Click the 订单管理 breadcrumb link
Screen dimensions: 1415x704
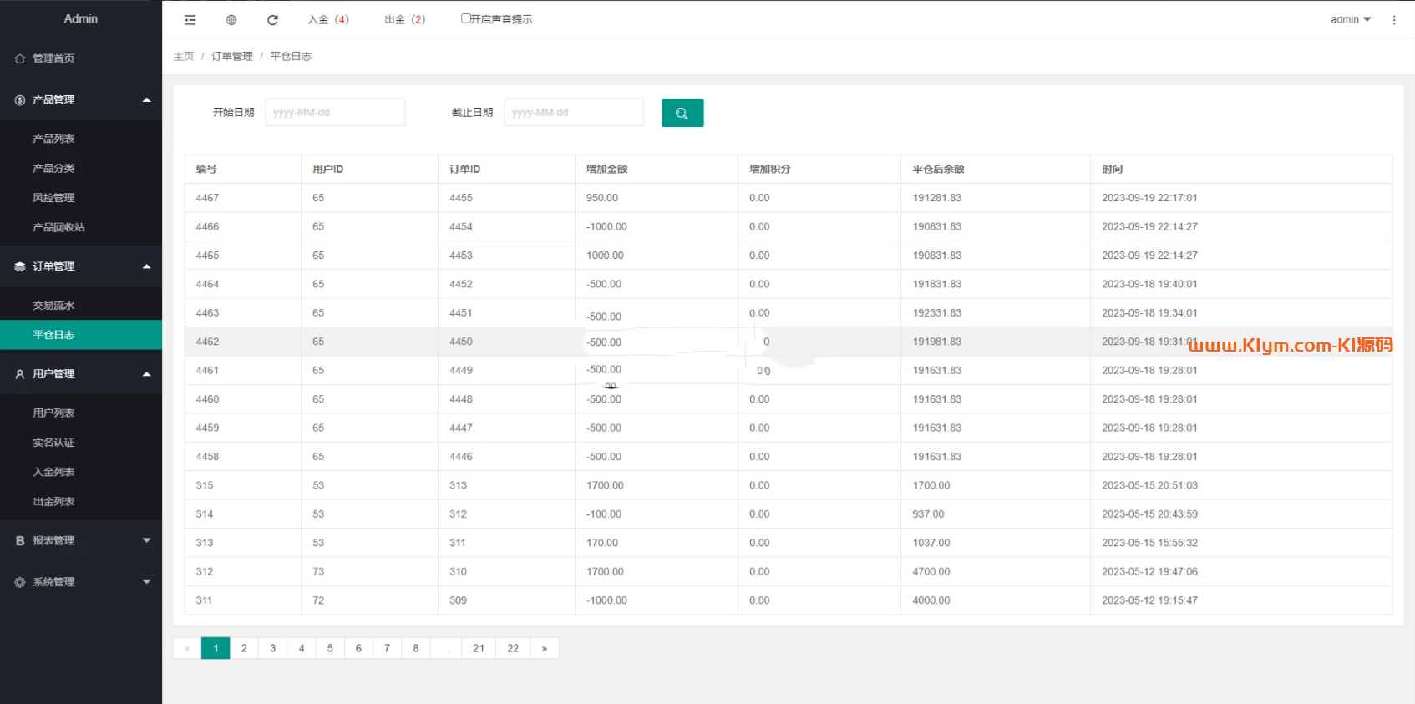pyautogui.click(x=231, y=56)
